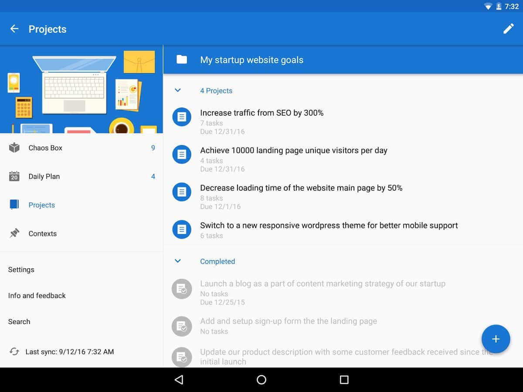Collapse the 4 Projects section
This screenshot has height=392, width=523.
178,91
